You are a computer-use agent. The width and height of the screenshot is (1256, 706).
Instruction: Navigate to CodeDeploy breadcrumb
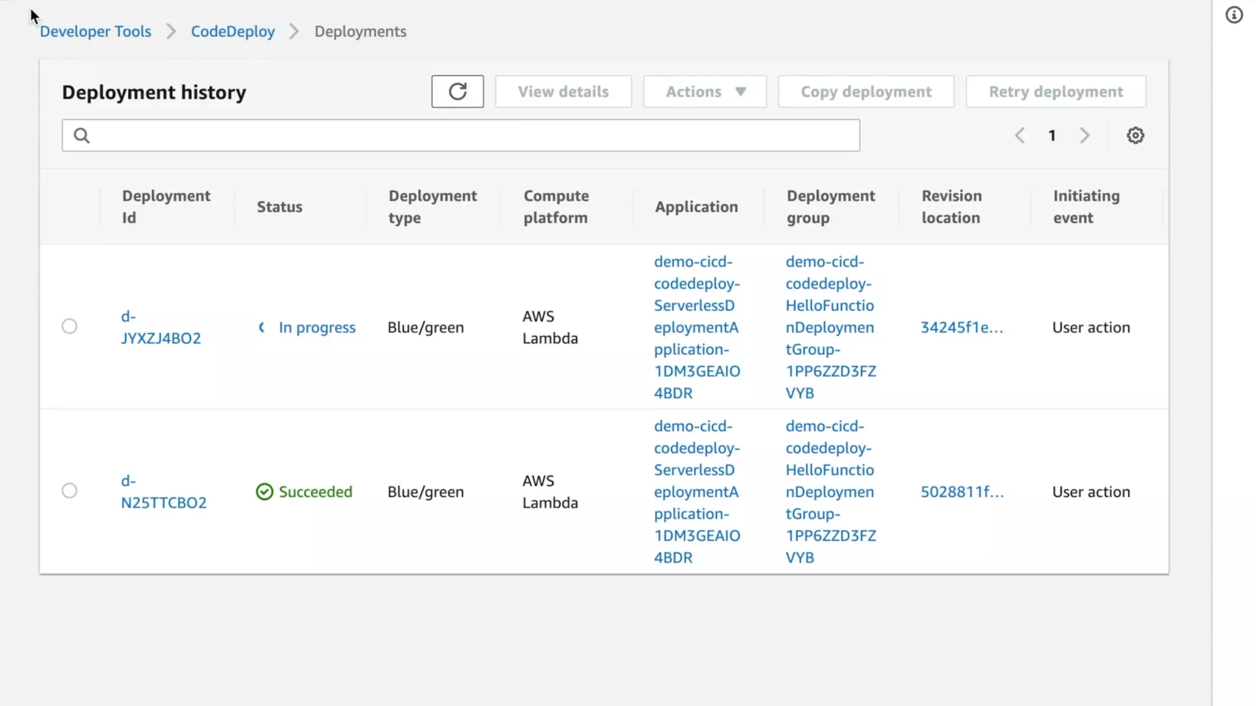(232, 31)
